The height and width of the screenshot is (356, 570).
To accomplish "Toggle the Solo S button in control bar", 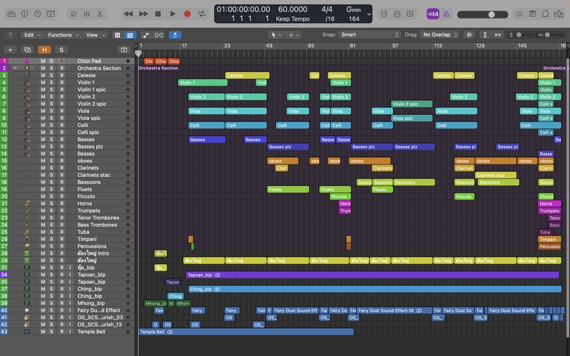I will click(410, 14).
